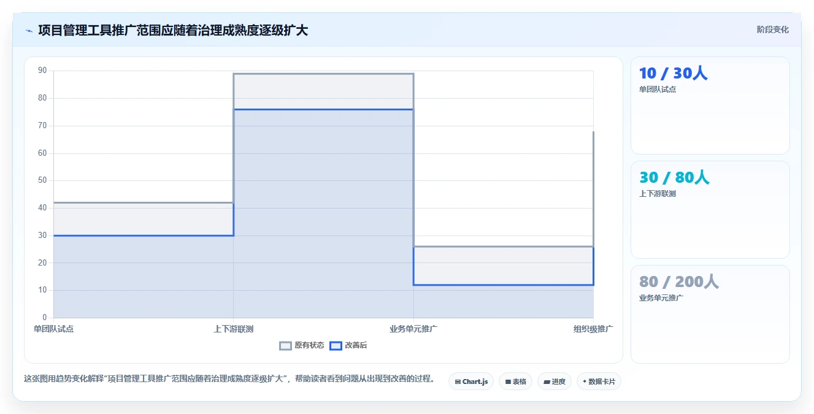Click the icon inside the Chart.js tag

point(458,381)
